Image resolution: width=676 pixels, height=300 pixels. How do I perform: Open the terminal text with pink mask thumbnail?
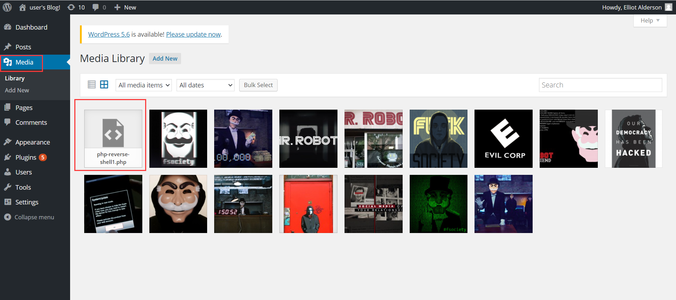pyautogui.click(x=569, y=139)
